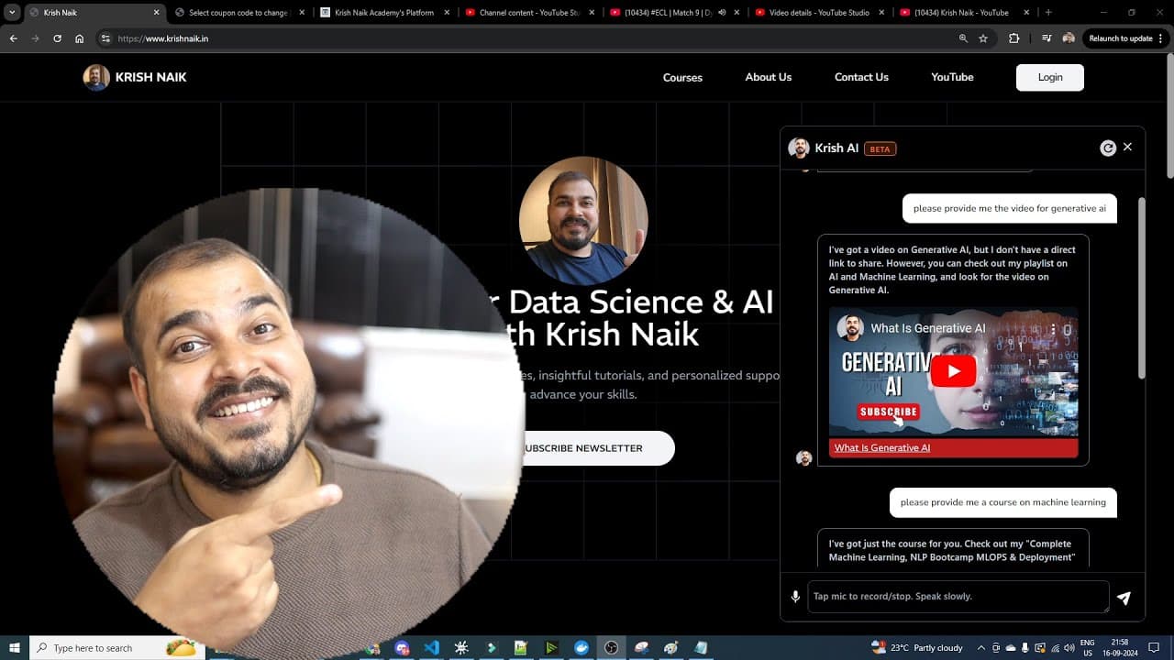The width and height of the screenshot is (1174, 660).
Task: Open OBS Studio from the taskbar
Action: point(611,647)
